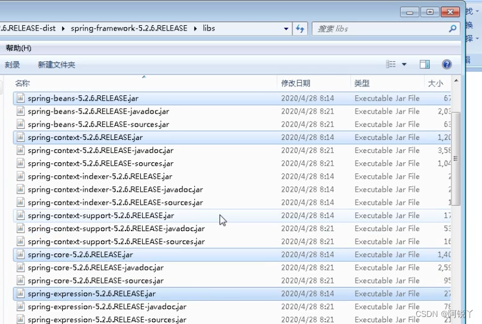This screenshot has width=482, height=324.
Task: Click the jar icon of spring-beans-5.2.6.RELEASE-sources.jar
Action: tap(21, 124)
